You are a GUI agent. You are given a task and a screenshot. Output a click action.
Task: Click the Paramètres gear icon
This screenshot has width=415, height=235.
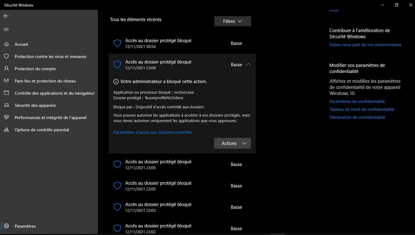pos(6,226)
